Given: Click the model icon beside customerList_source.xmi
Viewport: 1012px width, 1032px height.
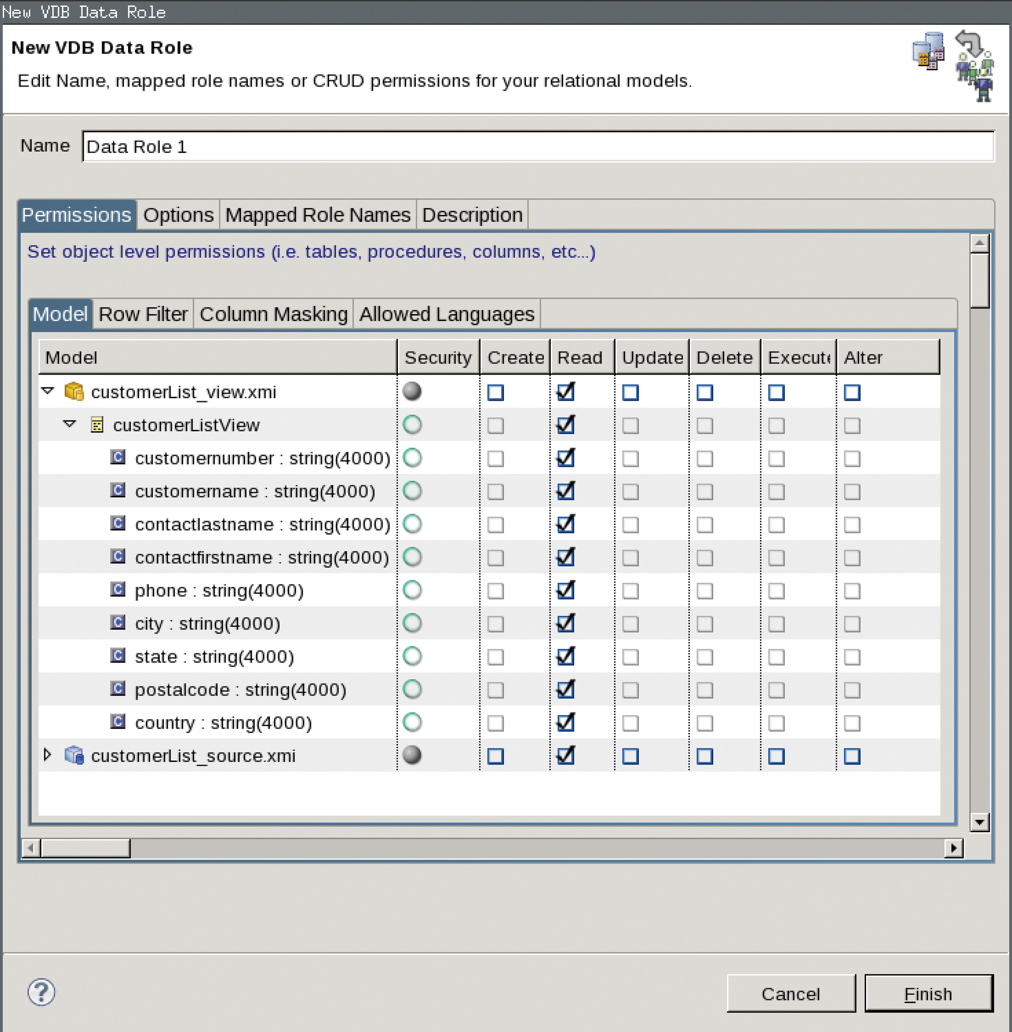Looking at the screenshot, I should [x=74, y=755].
